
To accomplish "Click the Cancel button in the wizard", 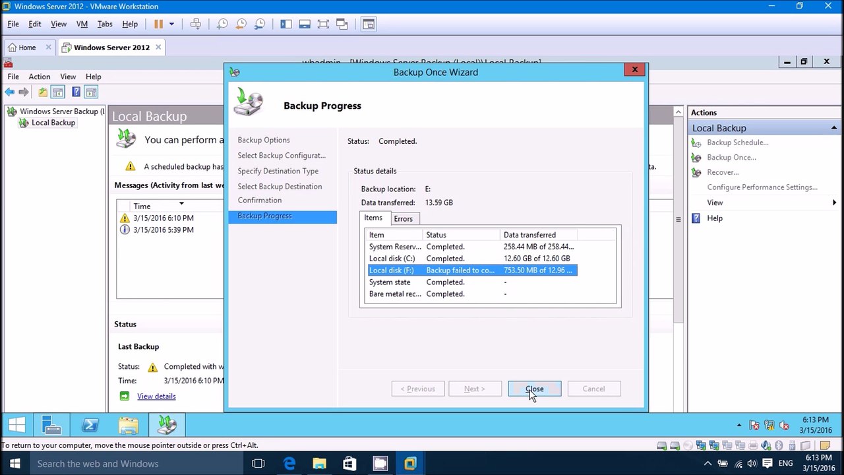I will click(593, 389).
